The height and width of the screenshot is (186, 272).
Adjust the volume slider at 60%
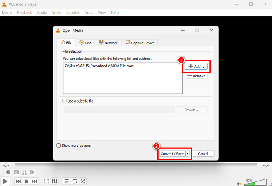[255, 182]
